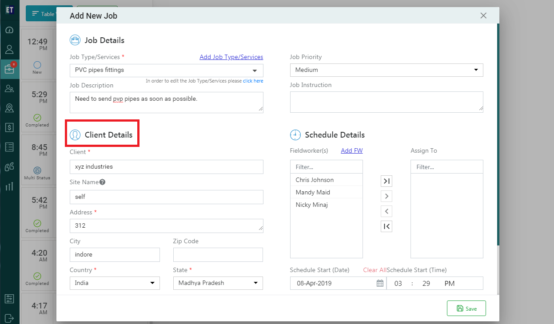Screen dimensions: 554x324
Task: Click the Add FW link
Action: click(x=351, y=150)
